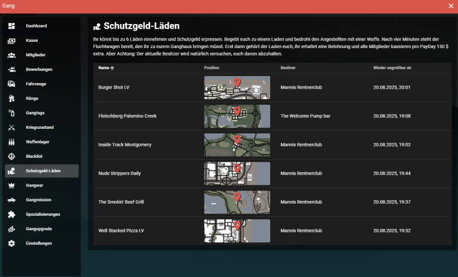Click the 20.08.2025, 19:44 timestamp
The height and width of the screenshot is (277, 458).
(392, 173)
